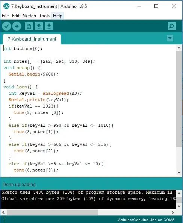183x223 pixels.
Task: Click the horizontal scrollbar thumb
Action: (53, 212)
